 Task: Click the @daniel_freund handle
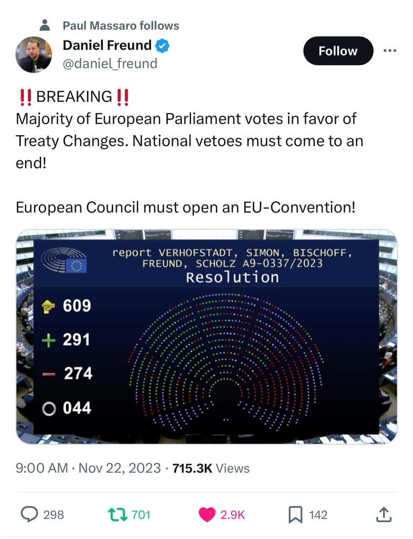pos(110,64)
